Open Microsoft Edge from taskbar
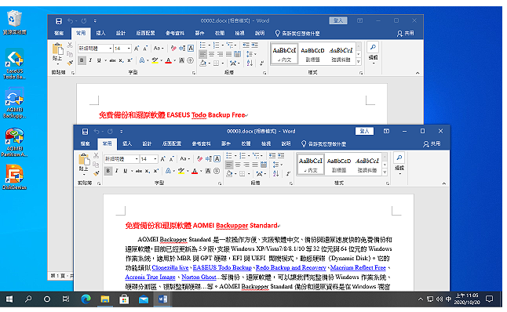Viewport: 507px width, 312px height. (86, 299)
